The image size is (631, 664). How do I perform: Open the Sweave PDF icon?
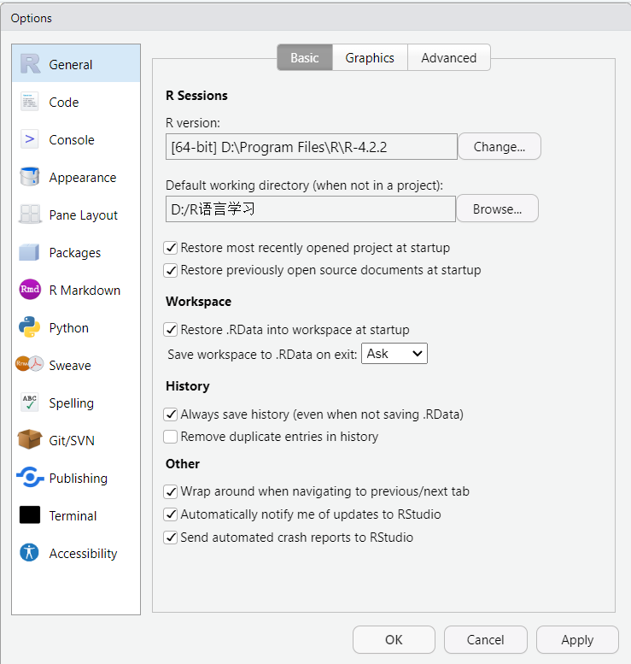29,364
